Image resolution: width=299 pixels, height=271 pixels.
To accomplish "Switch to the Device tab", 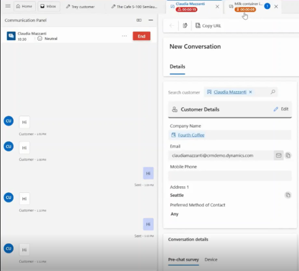I will click(x=211, y=259).
